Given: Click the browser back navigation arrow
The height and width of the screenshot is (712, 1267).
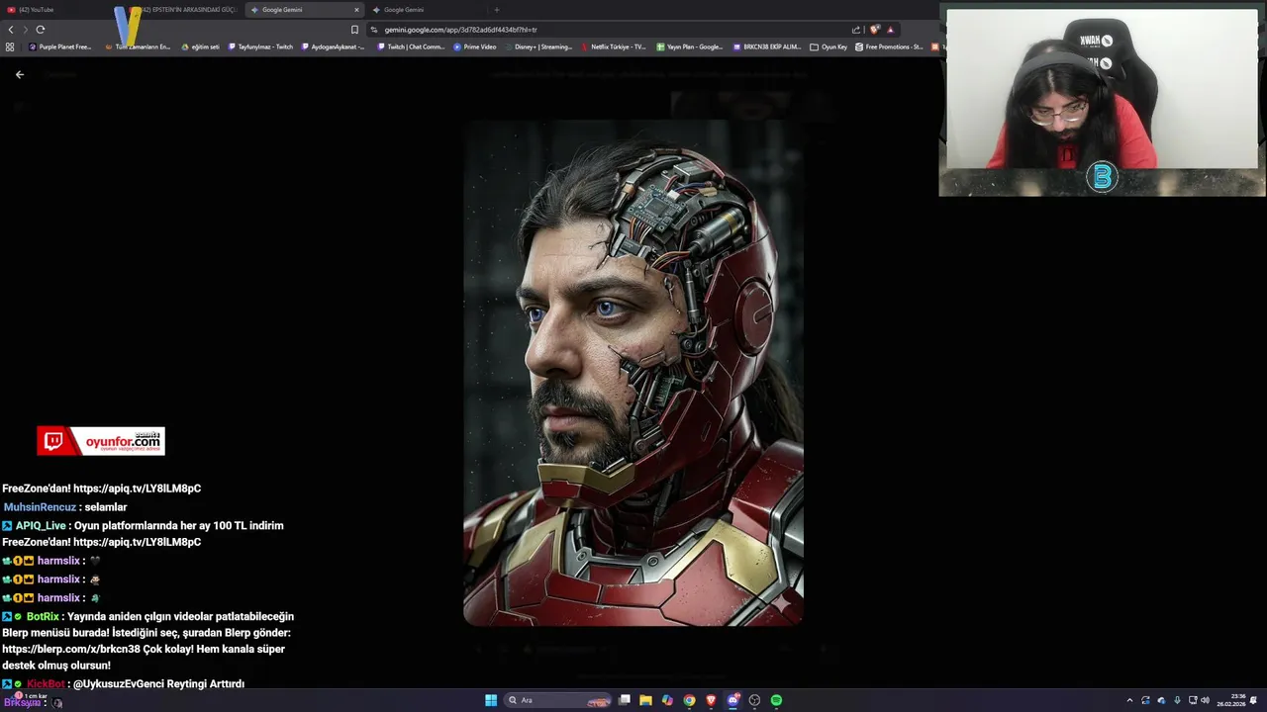Looking at the screenshot, I should [x=11, y=30].
